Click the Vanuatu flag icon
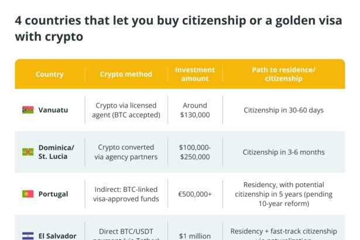The image size is (360, 240). pyautogui.click(x=28, y=110)
